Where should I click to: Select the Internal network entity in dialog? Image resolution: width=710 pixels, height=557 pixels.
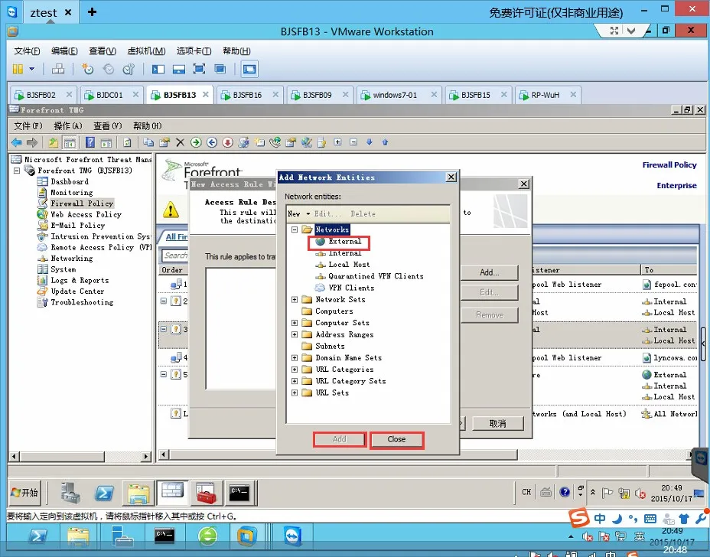coord(344,253)
